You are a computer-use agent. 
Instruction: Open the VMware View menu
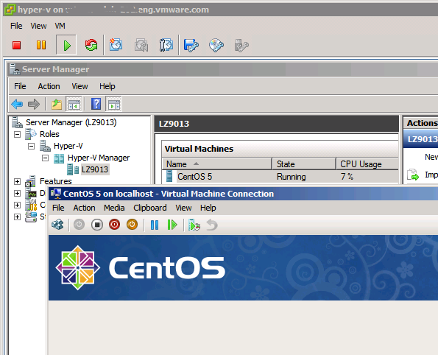(x=38, y=26)
